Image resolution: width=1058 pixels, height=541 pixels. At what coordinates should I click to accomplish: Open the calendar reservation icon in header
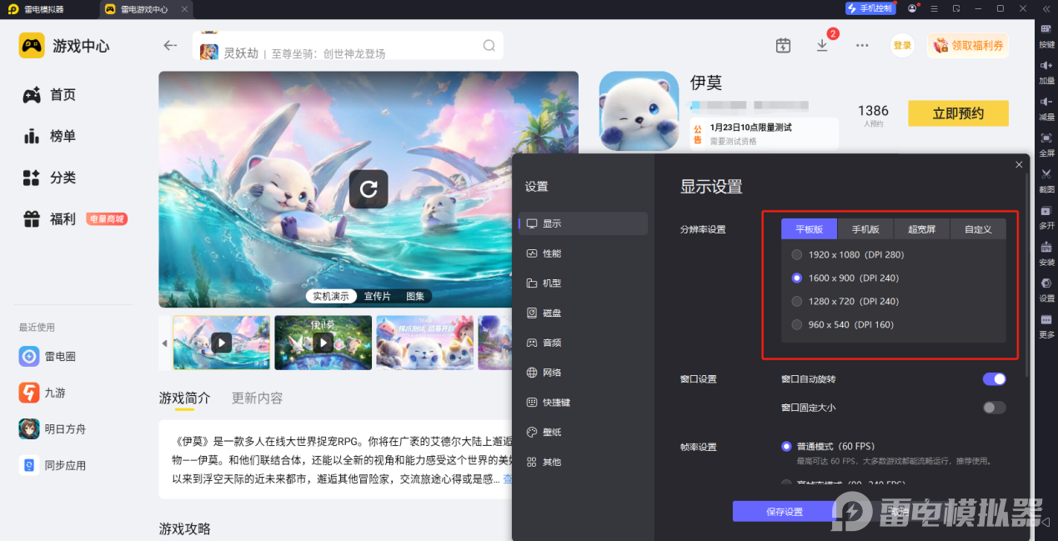pyautogui.click(x=783, y=45)
